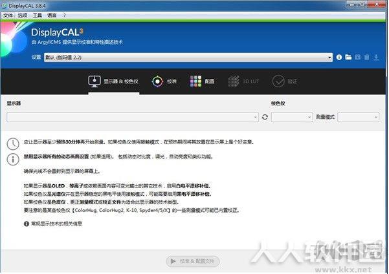Click the color ring calibration icon
The image size is (389, 274).
point(157,81)
